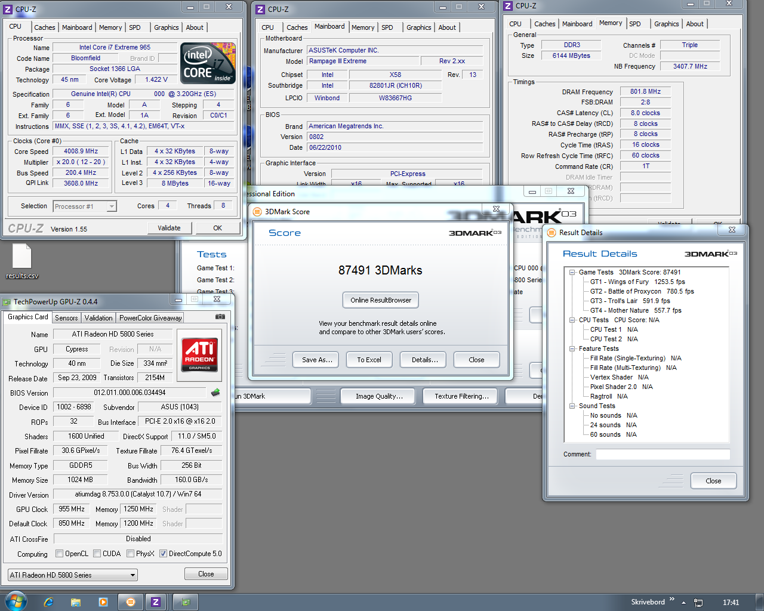Click Save As in 3DMark Score
The height and width of the screenshot is (611, 764).
(317, 360)
